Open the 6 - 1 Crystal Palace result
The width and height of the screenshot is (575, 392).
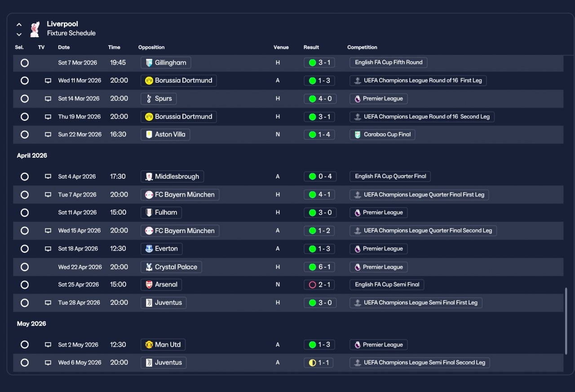(x=319, y=267)
